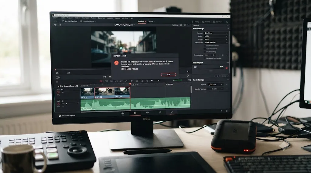This screenshot has width=311, height=173.
Task: Open the Format dropdown showing QuickTime at the panel top
Action: pos(216,33)
